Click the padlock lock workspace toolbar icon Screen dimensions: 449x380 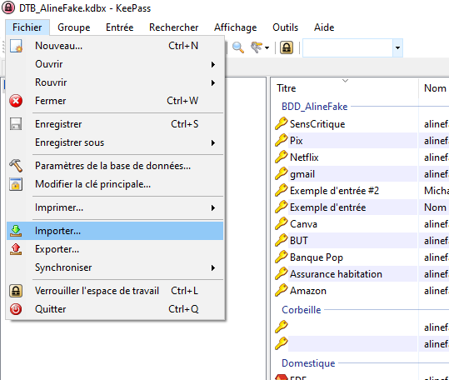click(x=287, y=47)
